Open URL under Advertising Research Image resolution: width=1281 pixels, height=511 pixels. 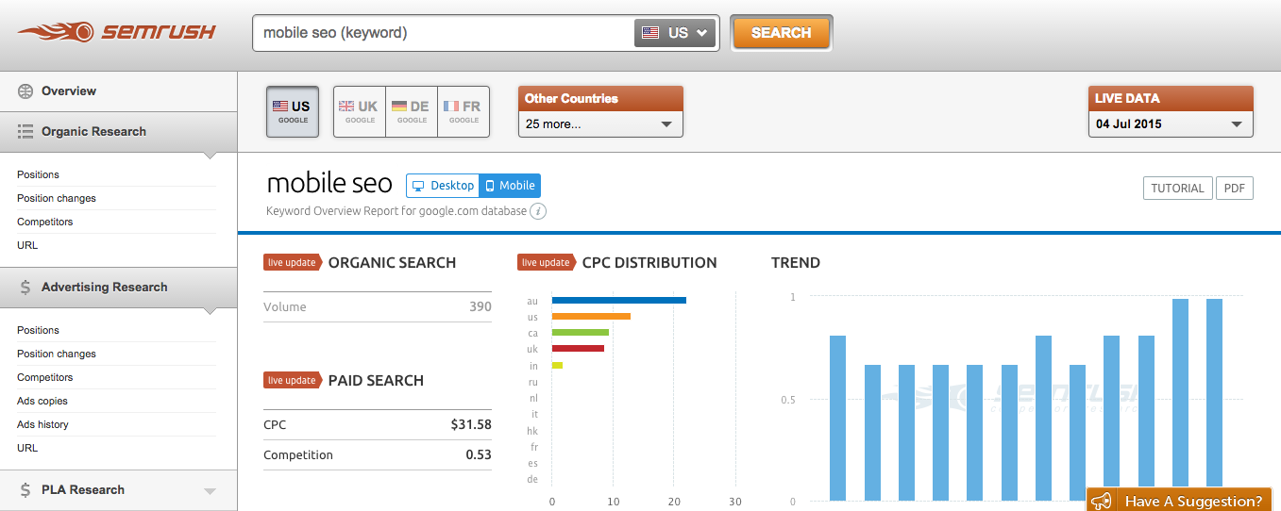(27, 448)
